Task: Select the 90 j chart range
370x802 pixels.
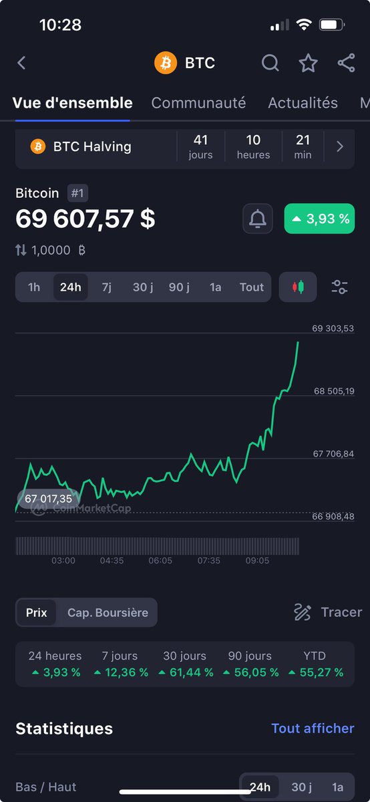Action: pyautogui.click(x=179, y=287)
